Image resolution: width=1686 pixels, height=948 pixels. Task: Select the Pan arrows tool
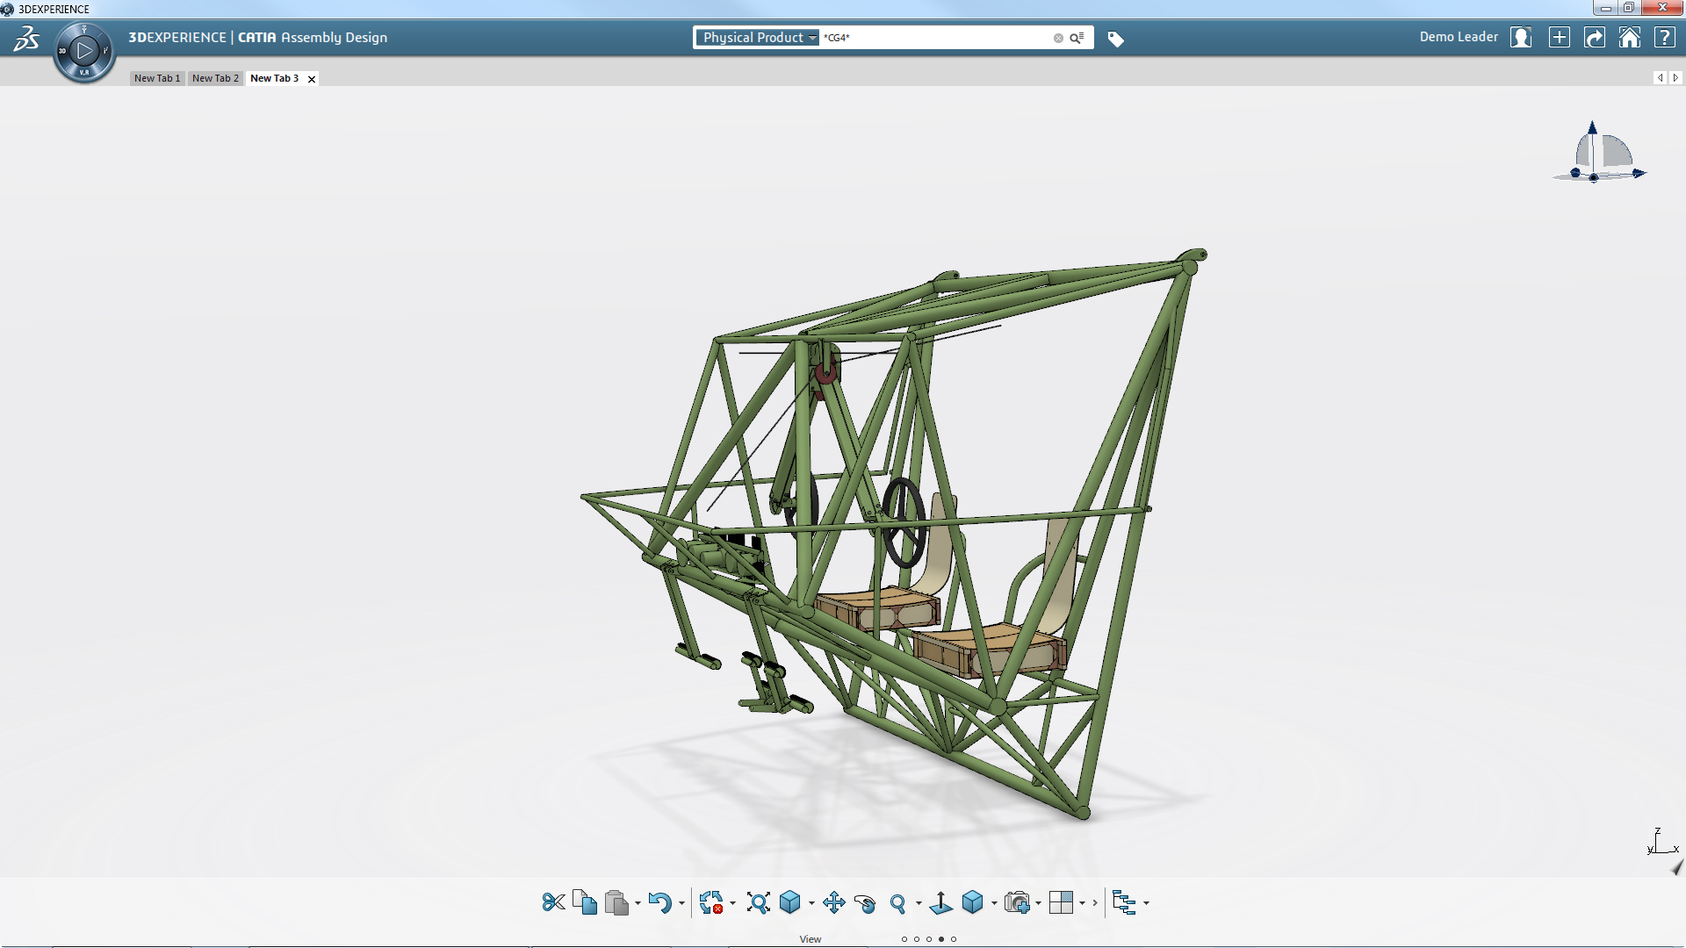click(833, 902)
